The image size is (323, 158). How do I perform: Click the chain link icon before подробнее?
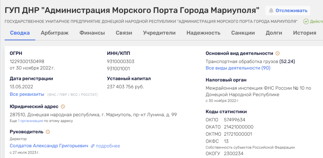[x=93, y=146]
